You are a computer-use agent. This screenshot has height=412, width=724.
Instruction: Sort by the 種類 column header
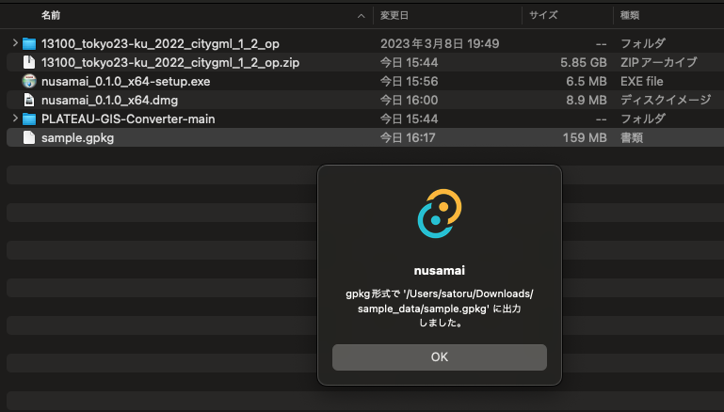[630, 15]
